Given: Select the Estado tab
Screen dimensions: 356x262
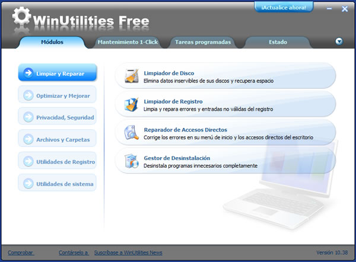Looking at the screenshot, I should coord(278,42).
